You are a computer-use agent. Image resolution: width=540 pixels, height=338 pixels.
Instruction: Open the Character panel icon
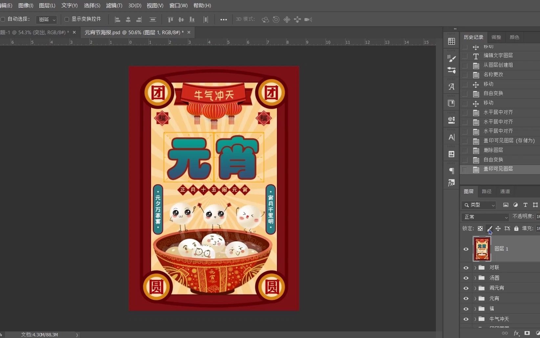point(451,137)
